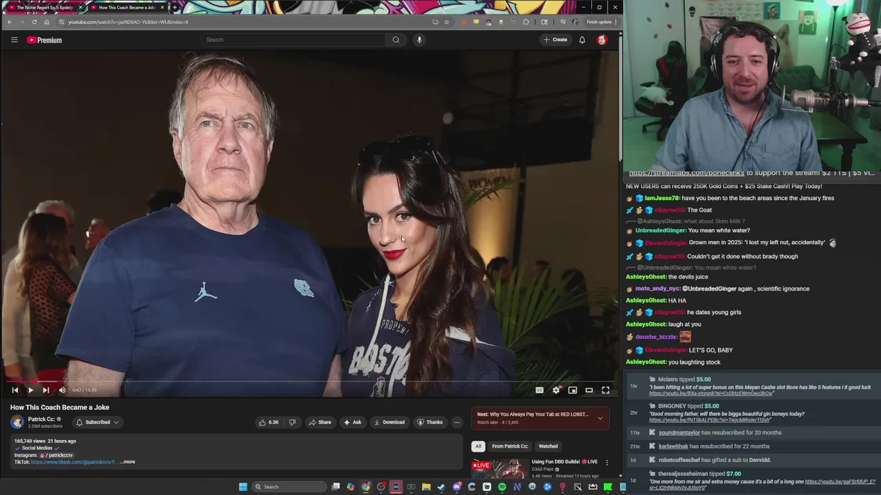This screenshot has height=495, width=881.
Task: Go to YouTube Premium home logo
Action: tap(44, 40)
